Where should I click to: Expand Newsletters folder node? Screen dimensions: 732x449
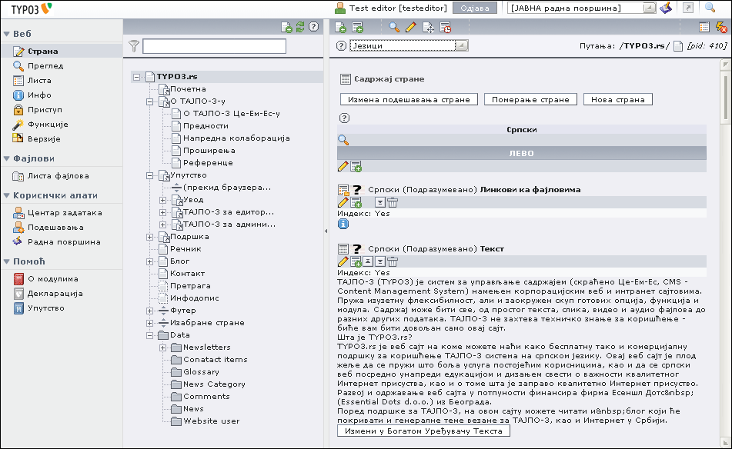163,348
